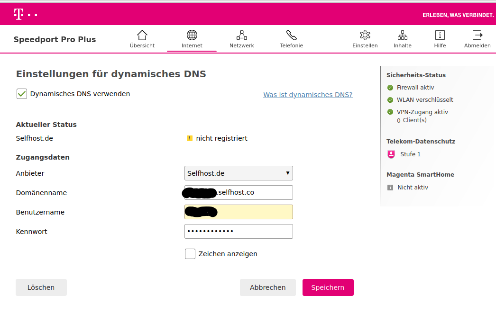Go to the Telefonie tab label
This screenshot has height=314, width=496.
(x=291, y=45)
